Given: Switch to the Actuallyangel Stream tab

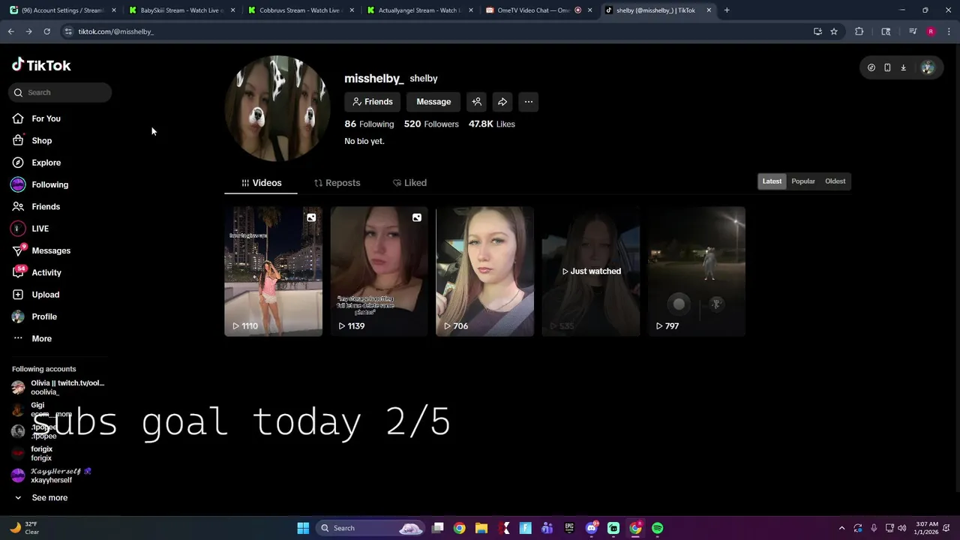Looking at the screenshot, I should pyautogui.click(x=421, y=10).
